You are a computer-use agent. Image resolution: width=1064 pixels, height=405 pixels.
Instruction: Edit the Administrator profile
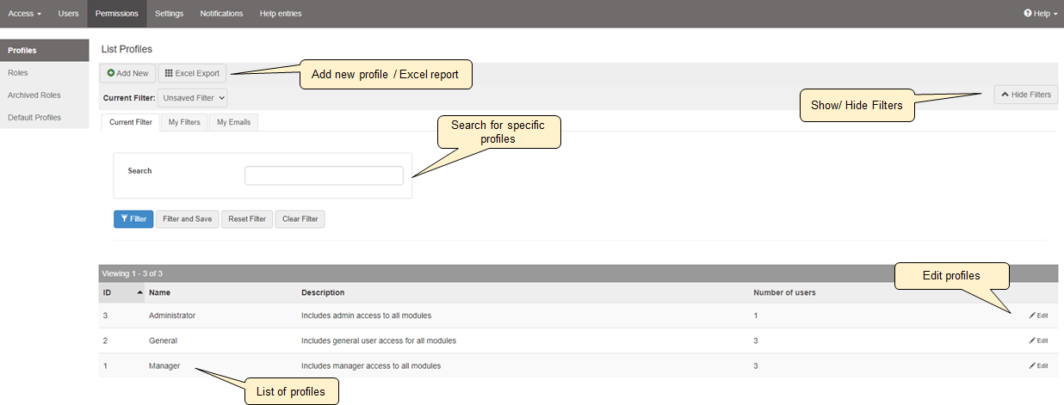click(1038, 316)
